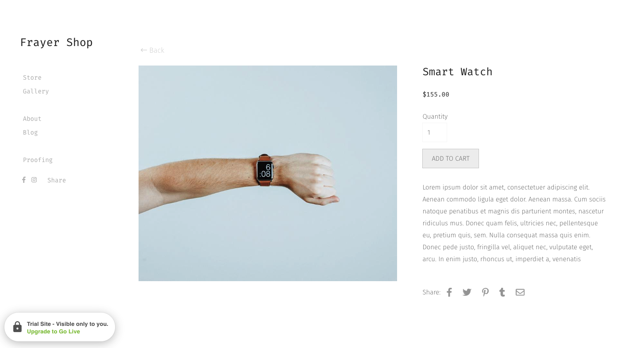Open the Frayer Shop site title
Image resolution: width=637 pixels, height=348 pixels.
pos(57,43)
